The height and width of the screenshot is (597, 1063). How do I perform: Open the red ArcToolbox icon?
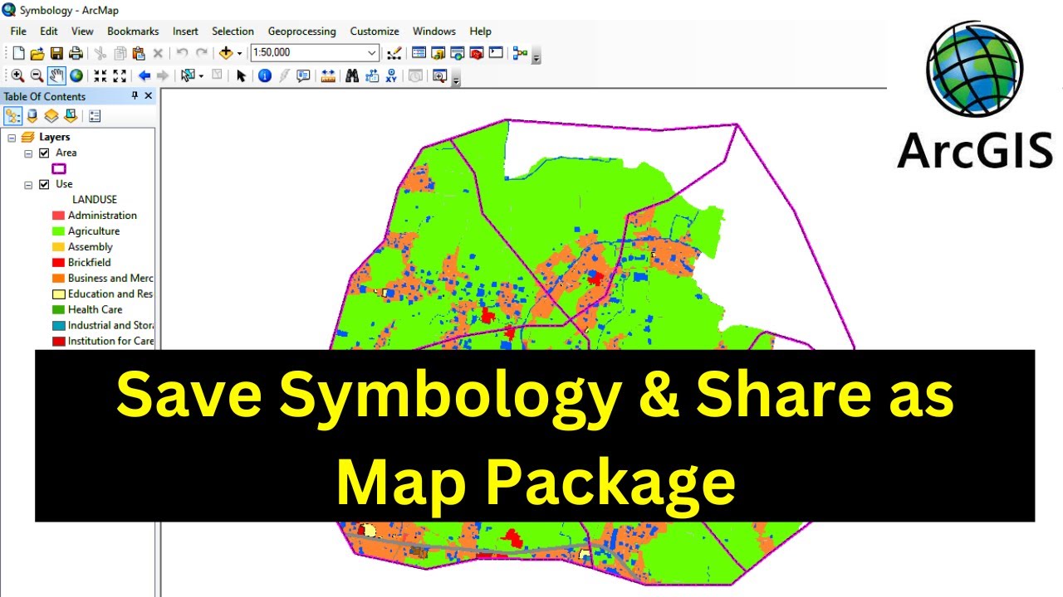point(476,52)
